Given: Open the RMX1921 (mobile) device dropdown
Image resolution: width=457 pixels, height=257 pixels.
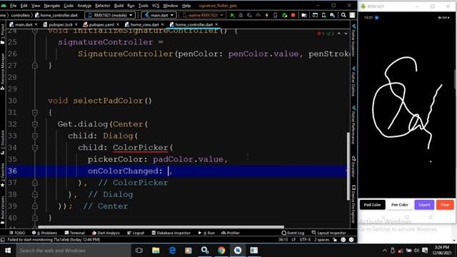Looking at the screenshot, I should tap(110, 15).
